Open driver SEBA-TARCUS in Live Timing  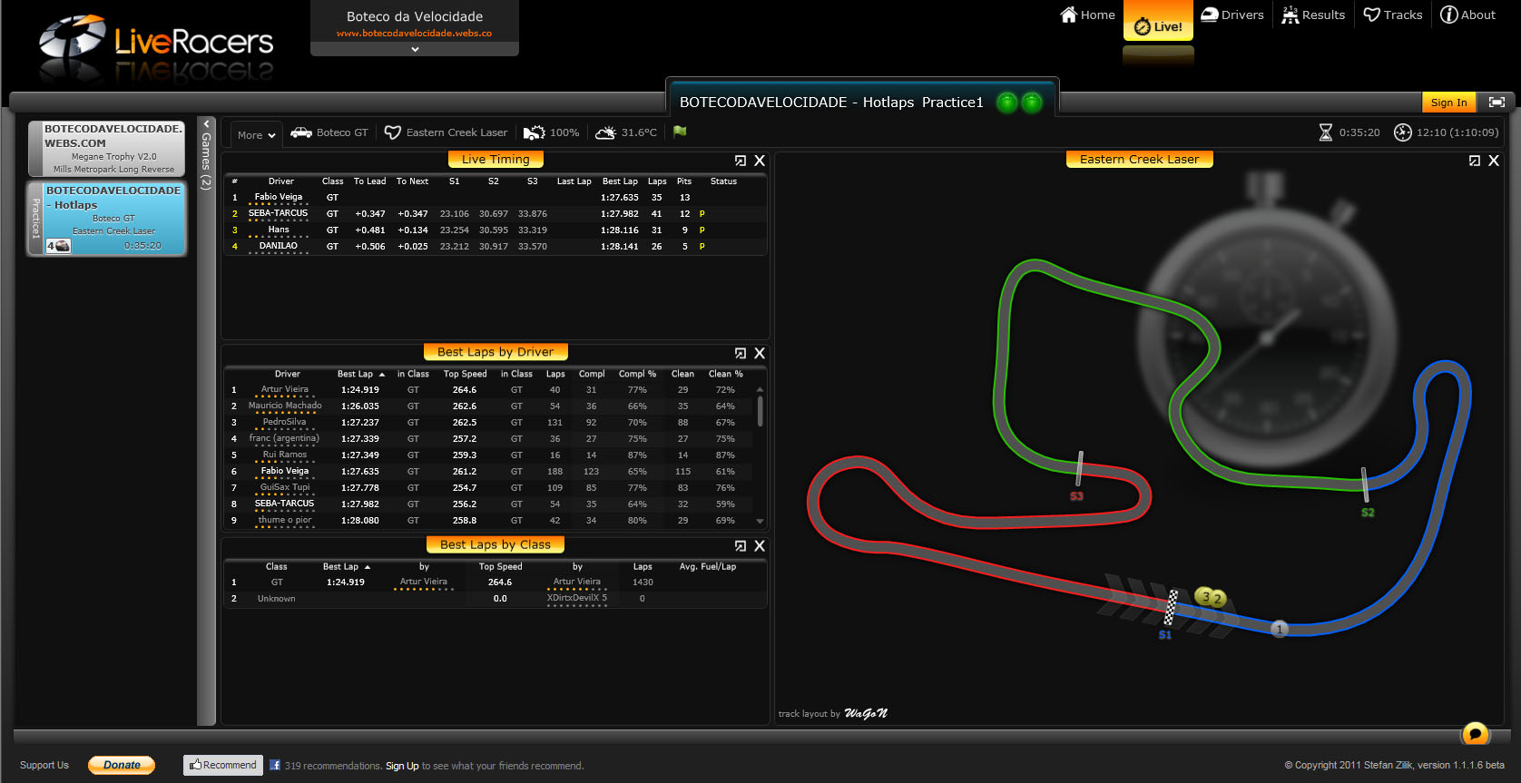pyautogui.click(x=279, y=213)
